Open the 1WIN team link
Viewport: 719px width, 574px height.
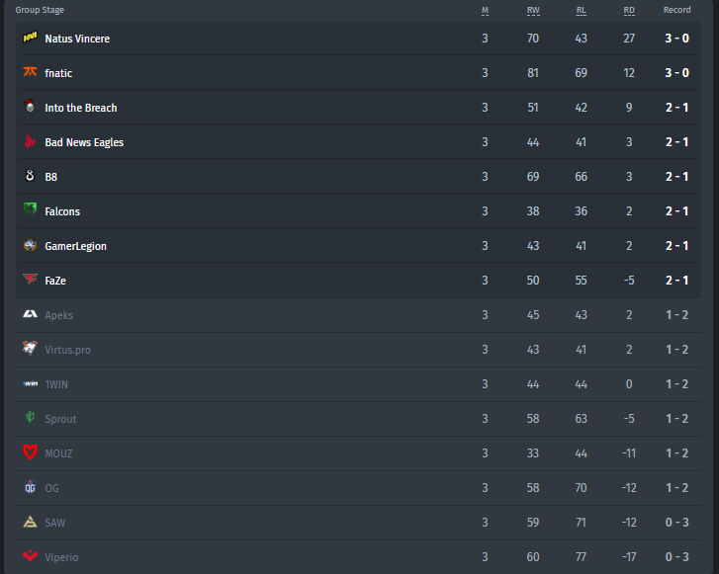tap(56, 384)
